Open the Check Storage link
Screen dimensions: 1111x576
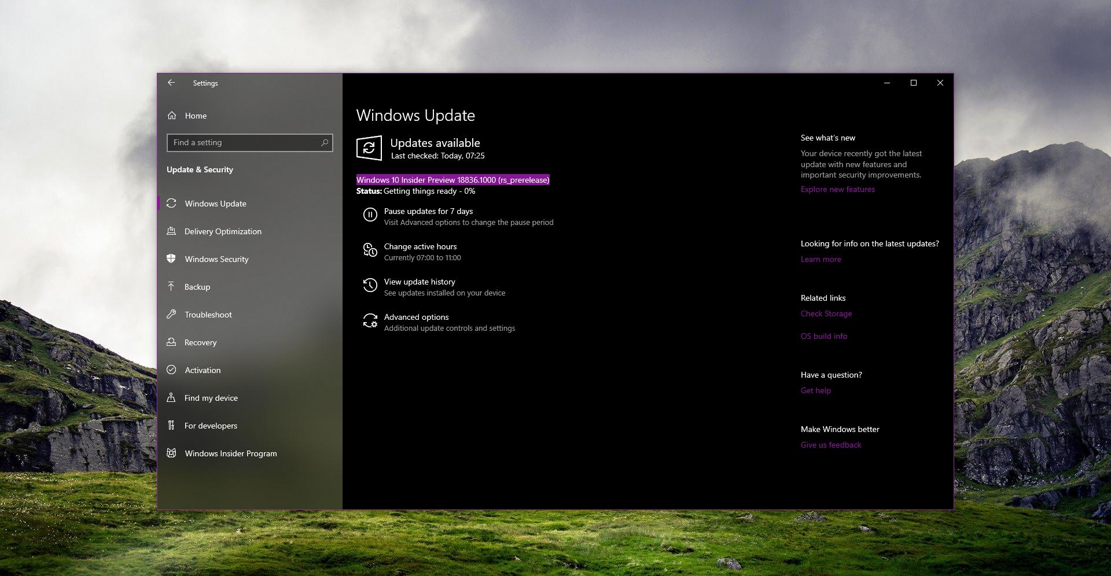click(x=826, y=313)
